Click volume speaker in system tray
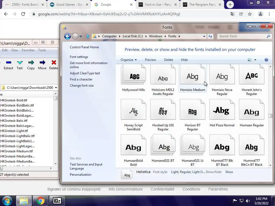 (x=248, y=201)
